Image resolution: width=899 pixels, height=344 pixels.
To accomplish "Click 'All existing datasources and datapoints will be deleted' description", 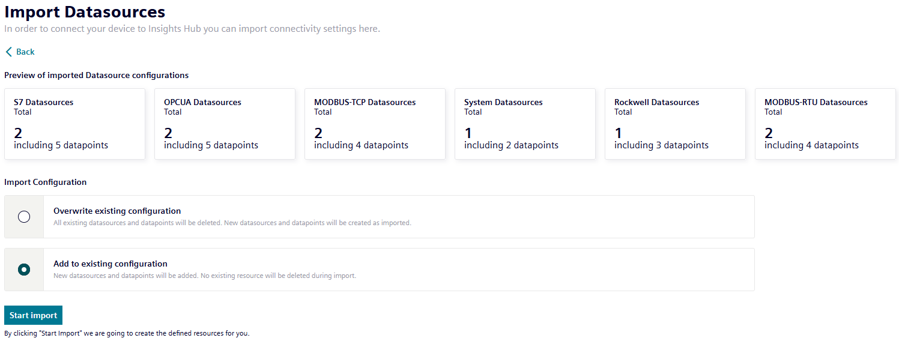I will point(232,223).
